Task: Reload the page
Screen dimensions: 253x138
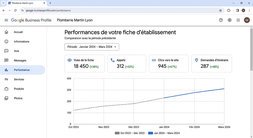Action: [15, 10]
